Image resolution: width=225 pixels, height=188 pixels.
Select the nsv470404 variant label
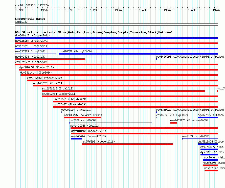[214, 157]
